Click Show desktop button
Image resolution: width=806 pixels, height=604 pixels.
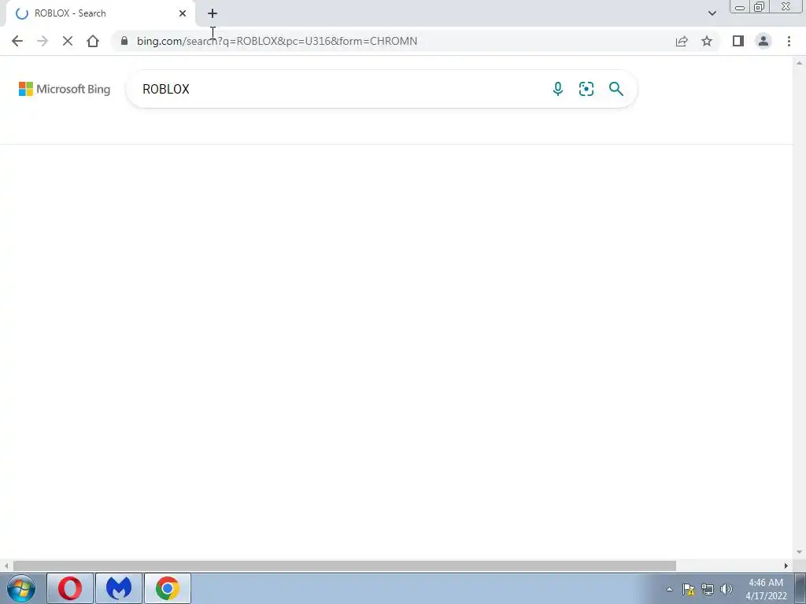click(800, 588)
